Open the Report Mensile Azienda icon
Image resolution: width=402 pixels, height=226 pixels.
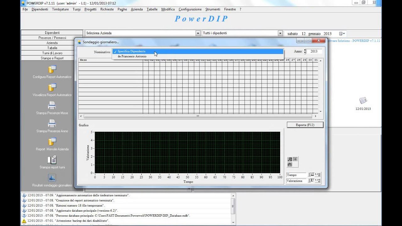click(52, 142)
